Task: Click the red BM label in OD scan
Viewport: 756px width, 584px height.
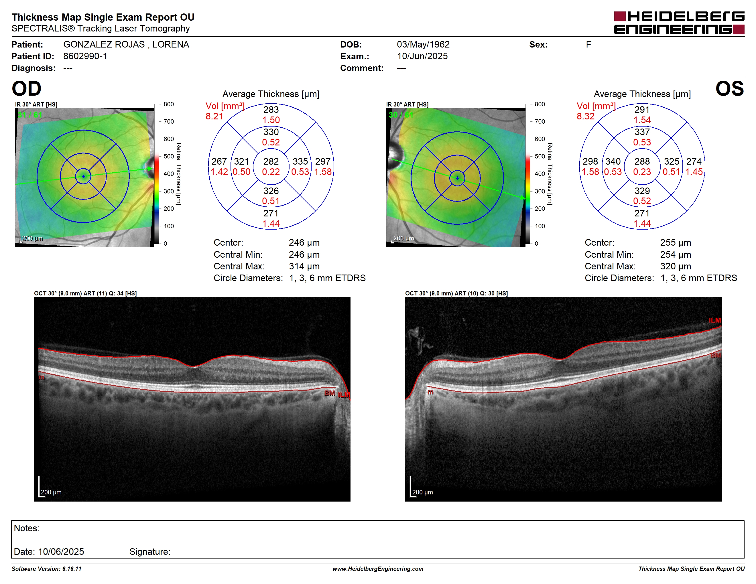Action: 330,393
